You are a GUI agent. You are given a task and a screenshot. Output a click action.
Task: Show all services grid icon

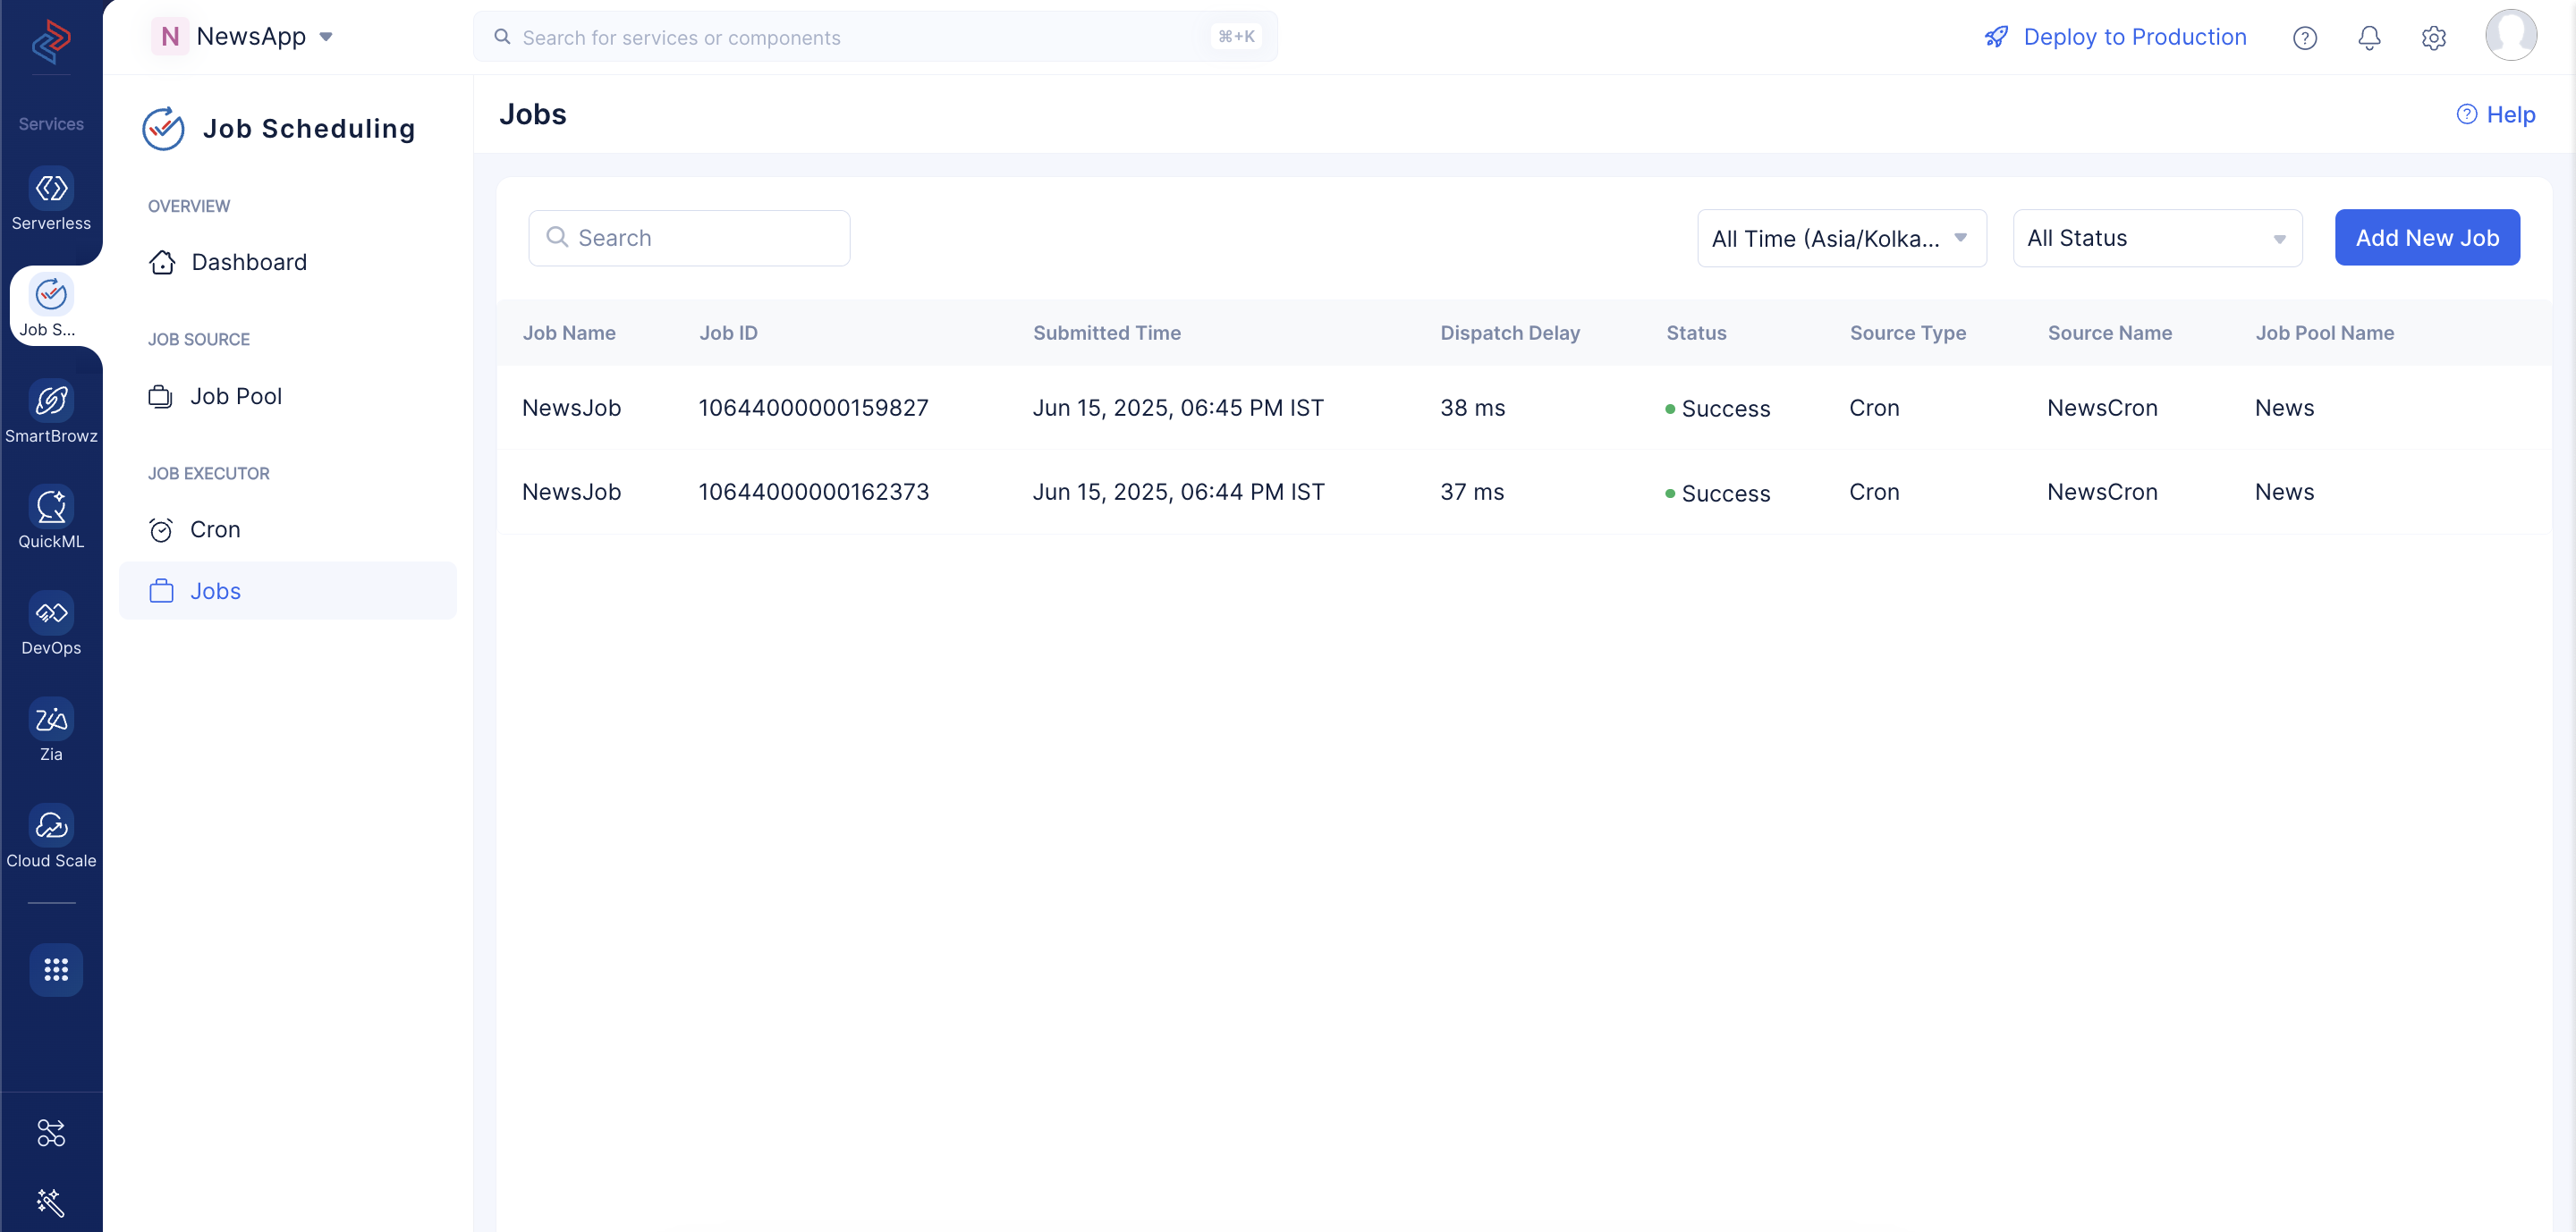pos(56,969)
